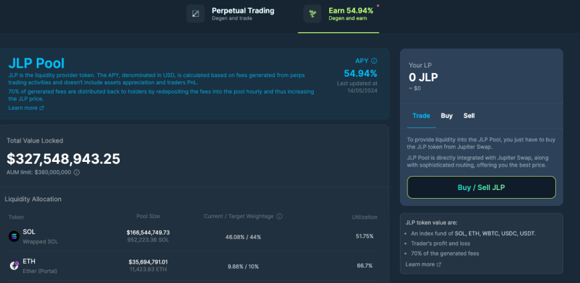Click the 0 JLP balance
Viewport: 580px width, 283px height.
[423, 78]
